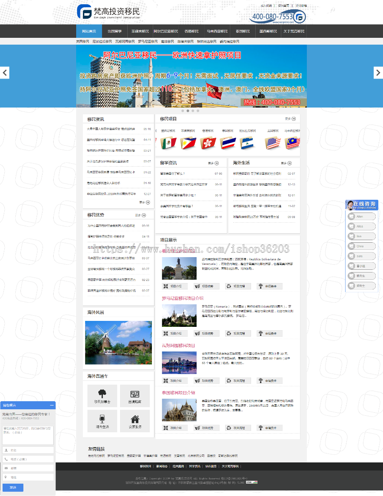Go to previous banner slide arrow
Screen dimensions: 383x496
(x=5, y=73)
